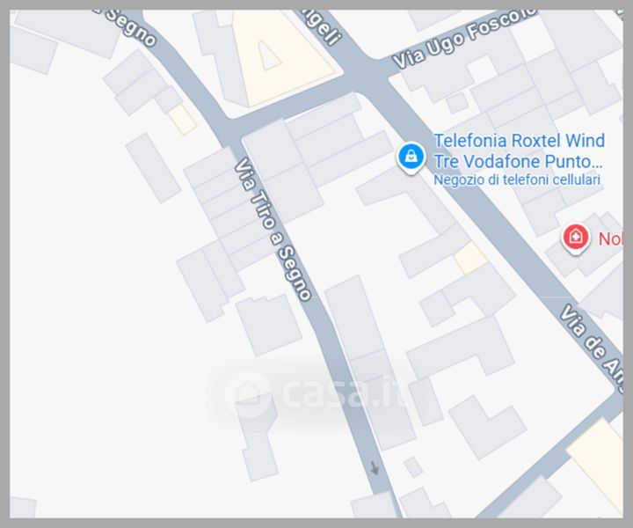Click the casa.it watermark text
Image resolution: width=633 pixels, height=528 pixels.
345,392
